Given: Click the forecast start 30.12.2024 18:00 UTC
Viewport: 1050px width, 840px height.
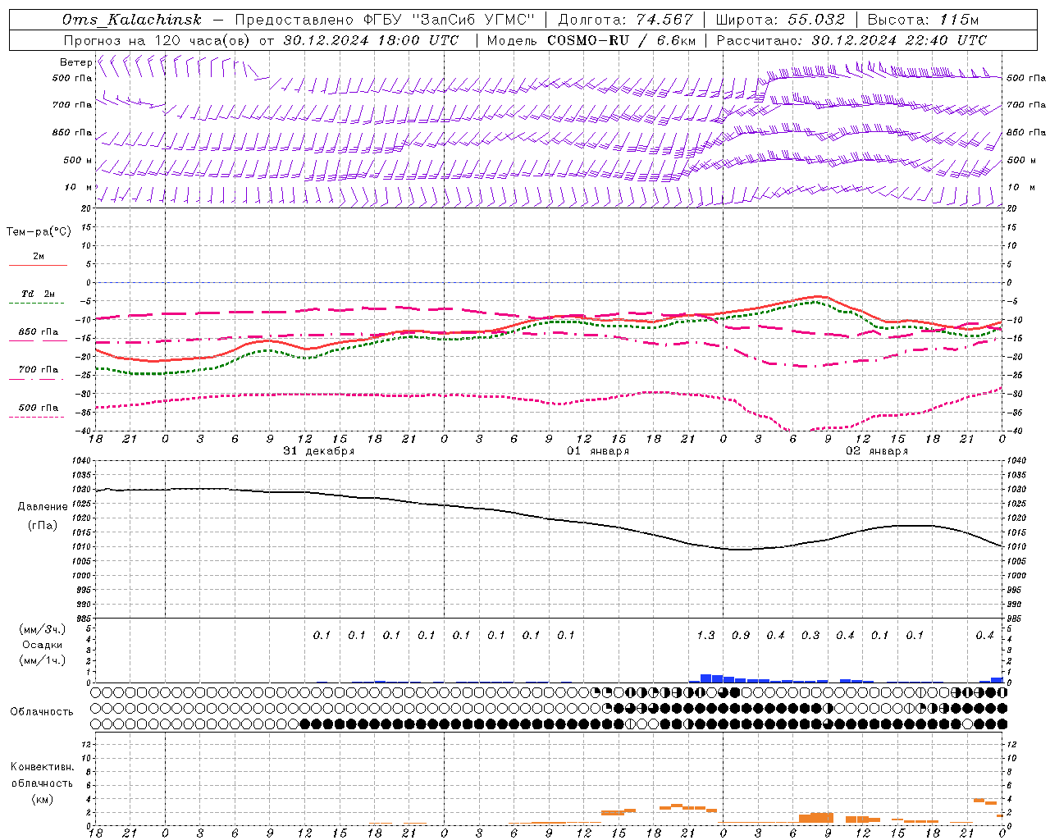Looking at the screenshot, I should (x=371, y=40).
